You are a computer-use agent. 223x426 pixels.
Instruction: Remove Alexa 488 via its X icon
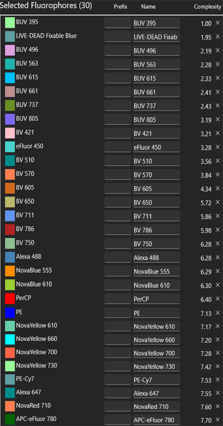(x=218, y=257)
